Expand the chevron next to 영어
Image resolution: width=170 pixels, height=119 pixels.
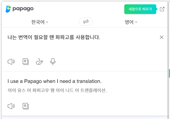click(136, 22)
